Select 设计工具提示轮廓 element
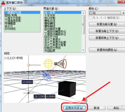Screen dimensions: 125x112 coord(63,42)
